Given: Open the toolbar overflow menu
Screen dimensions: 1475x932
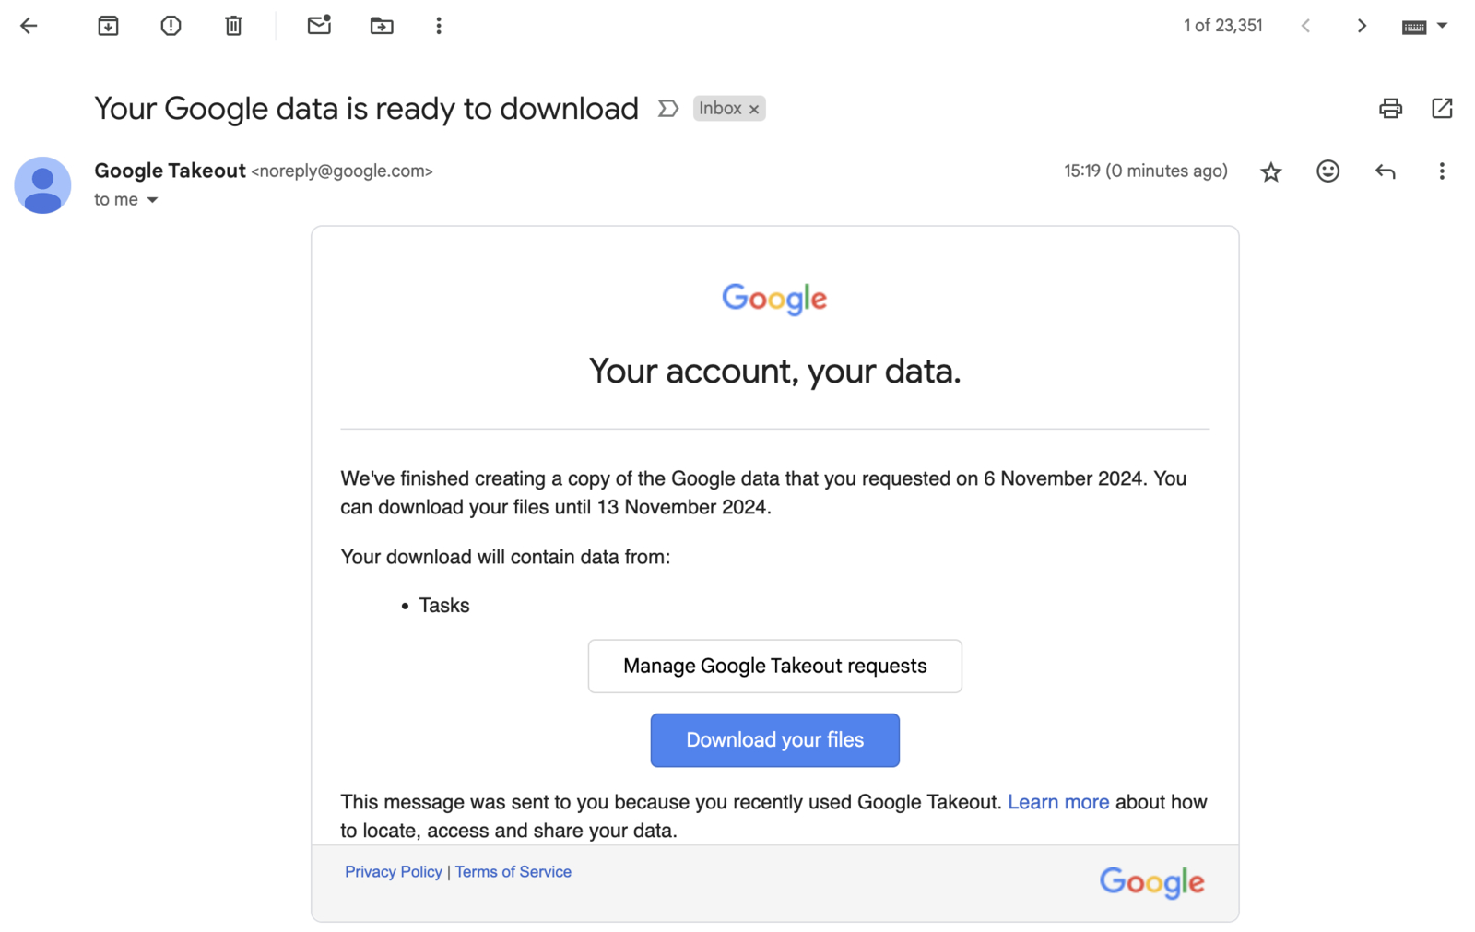Looking at the screenshot, I should [x=438, y=25].
